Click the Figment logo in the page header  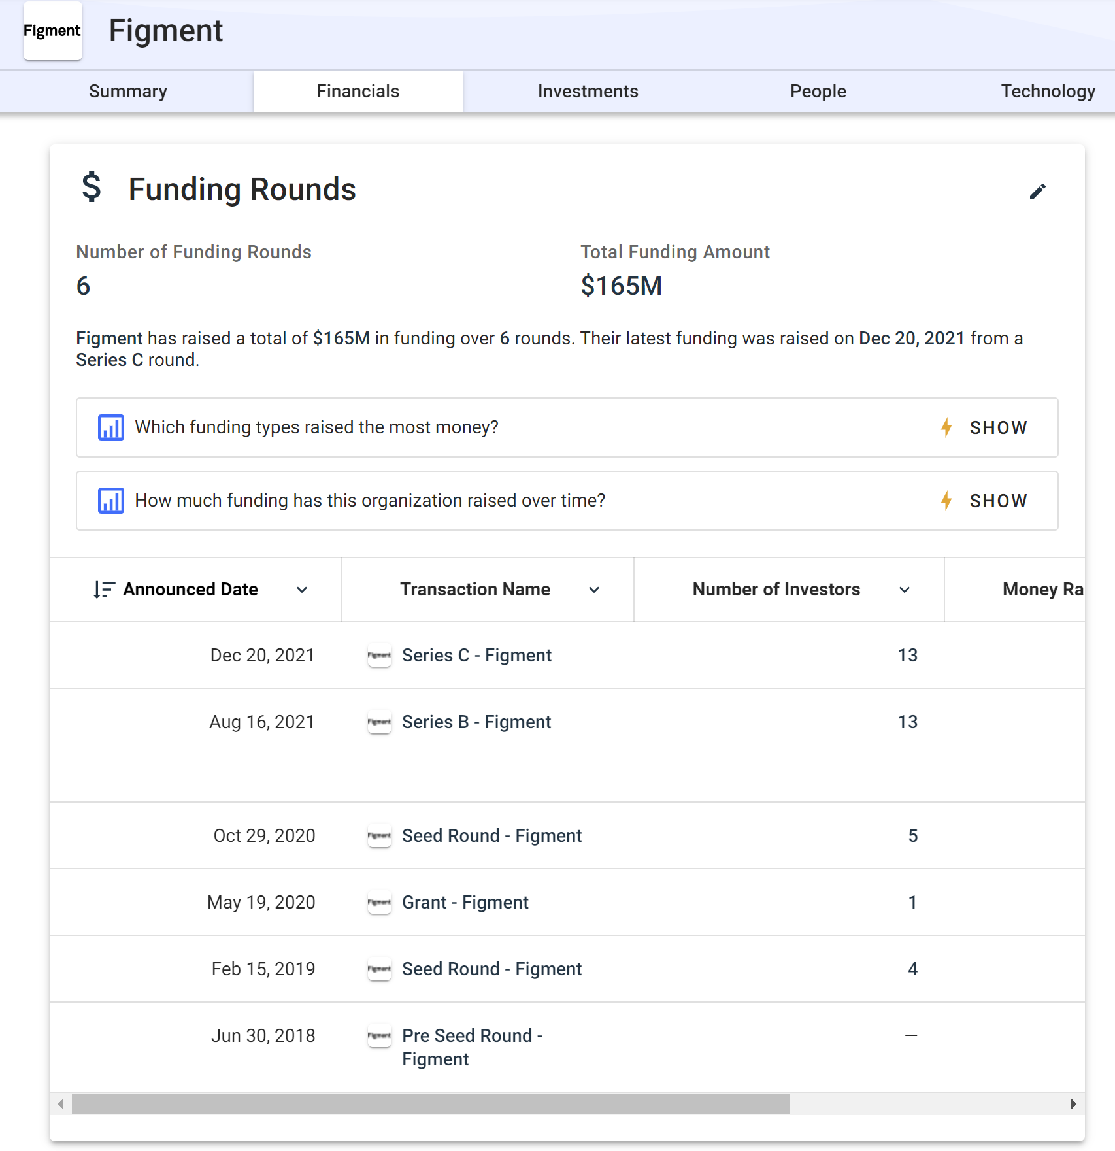click(52, 30)
